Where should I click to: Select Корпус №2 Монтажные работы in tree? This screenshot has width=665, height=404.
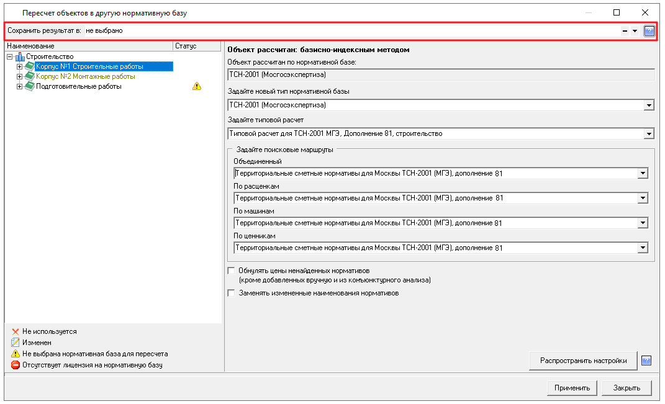[x=85, y=76]
